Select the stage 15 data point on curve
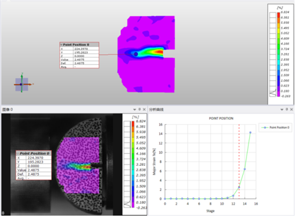The height and width of the screenshot is (216, 295). [250, 133]
